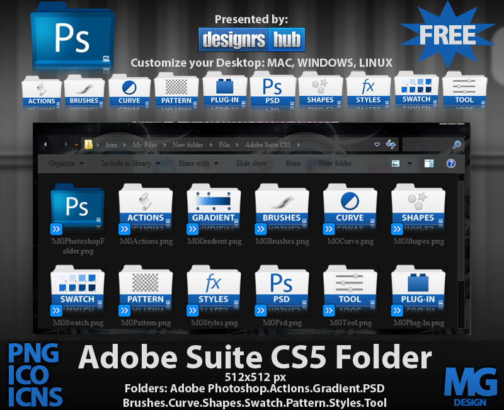Open the address bar history dropdown
Screen dimensions: 504x410
tap(377, 145)
